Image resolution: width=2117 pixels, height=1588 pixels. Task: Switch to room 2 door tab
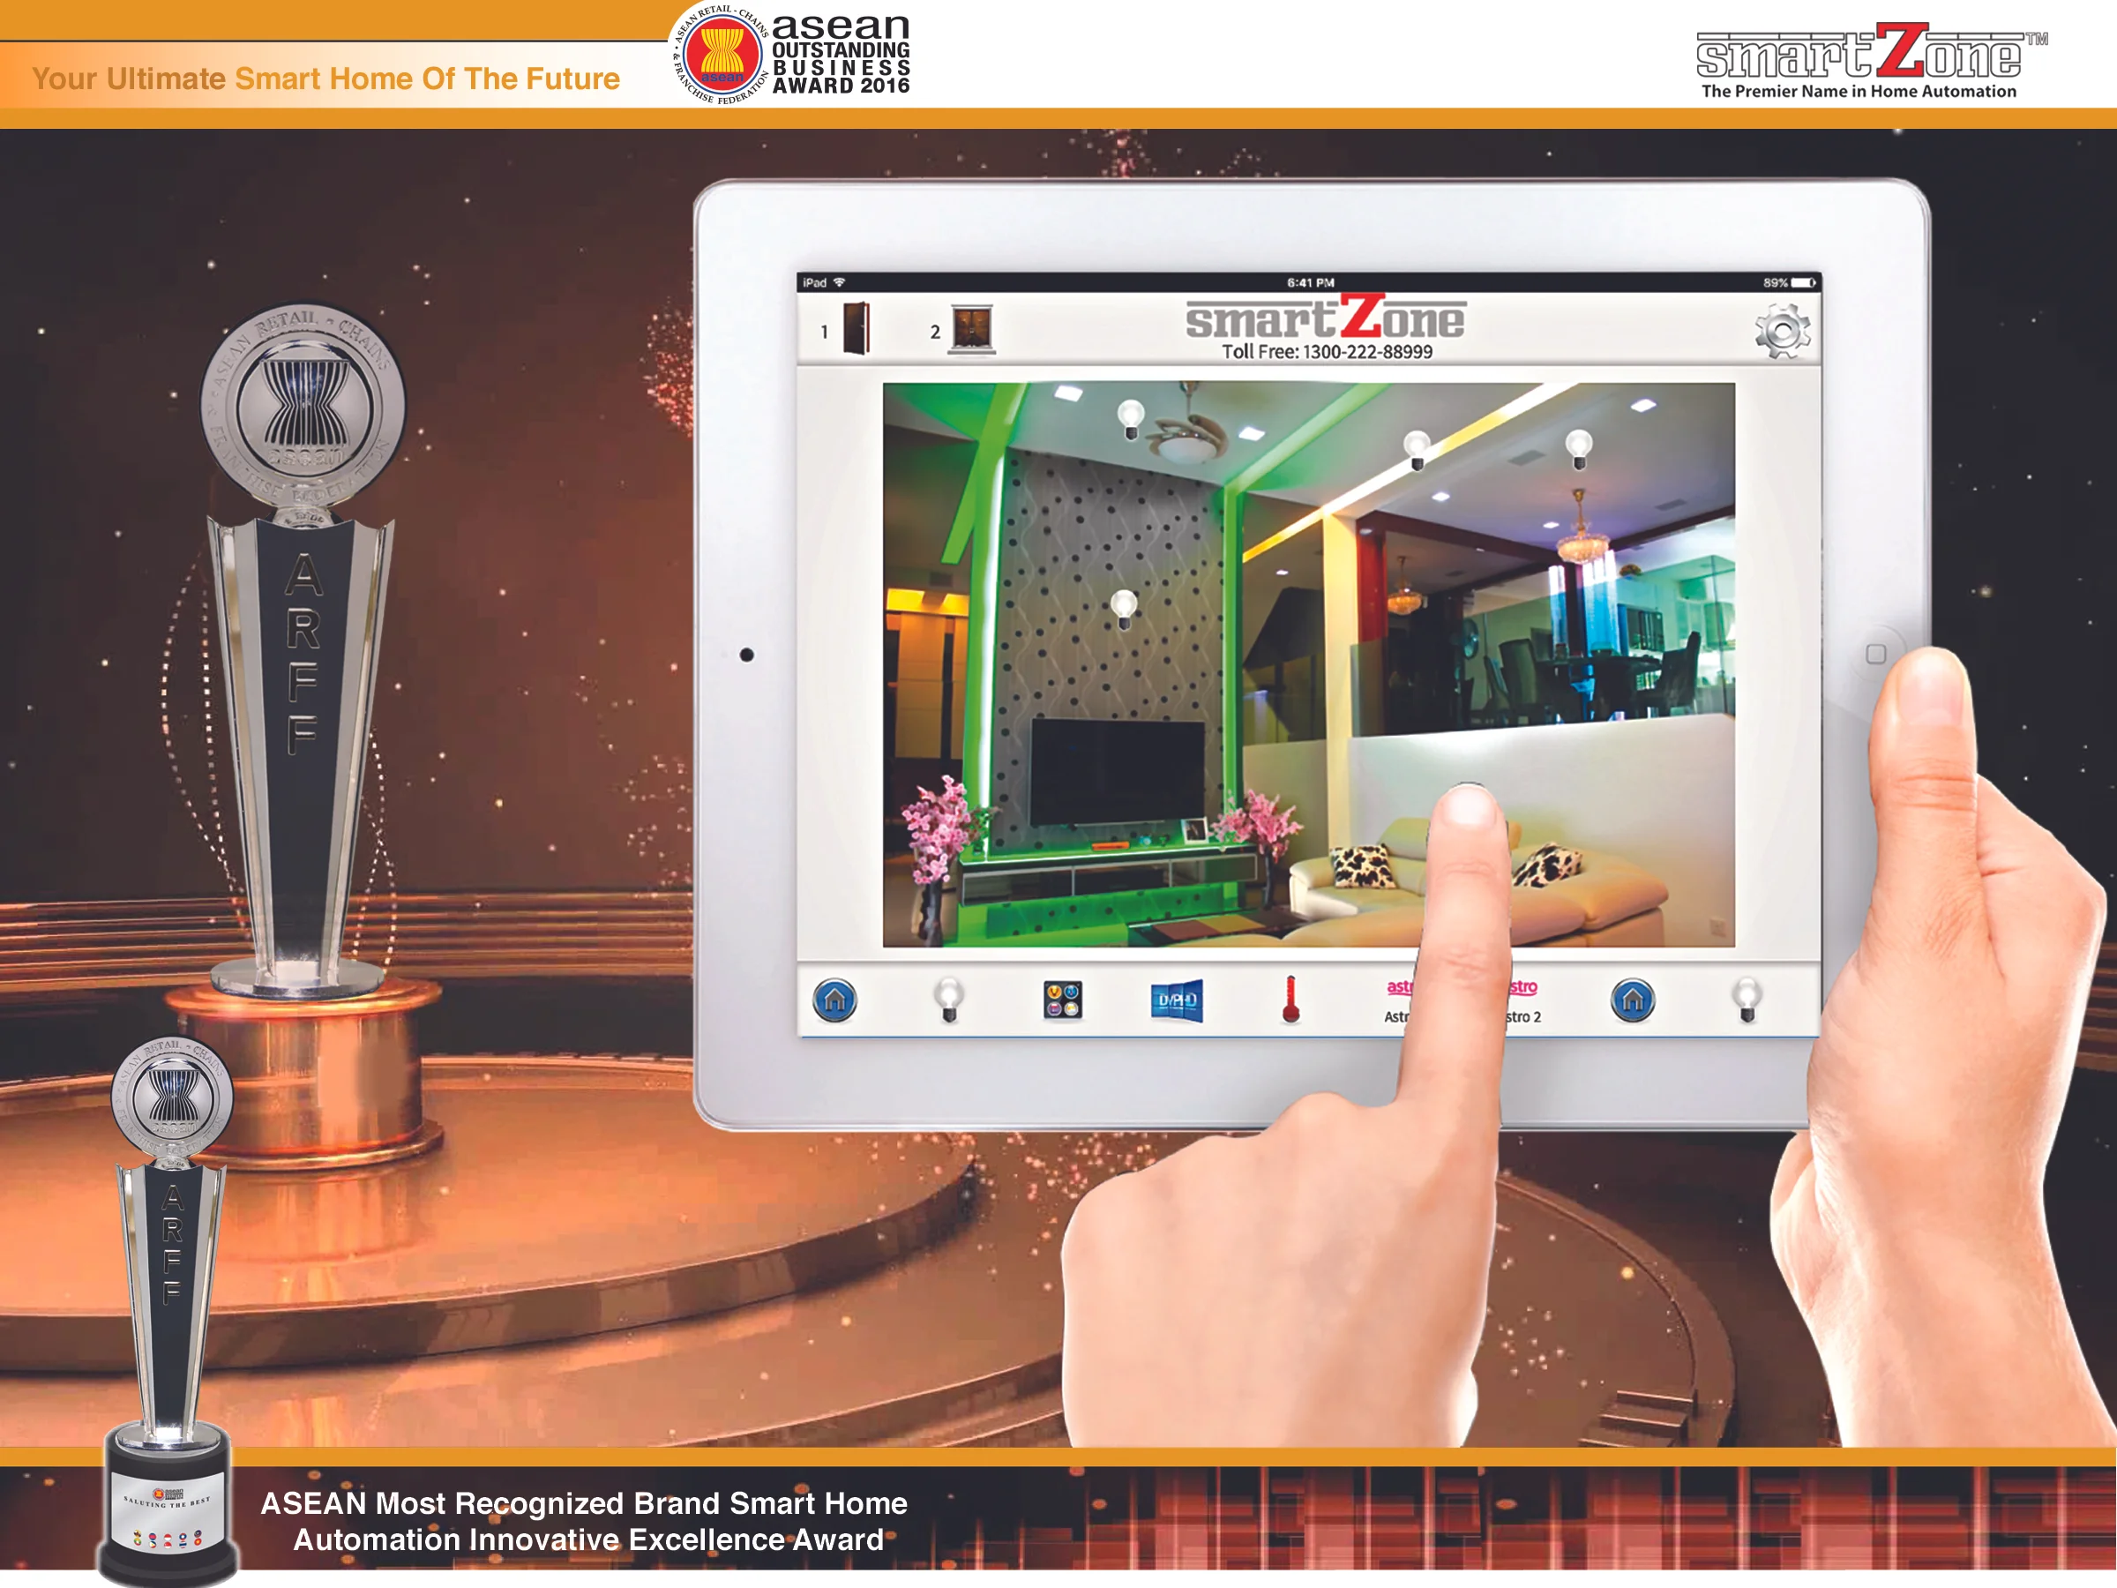click(x=971, y=329)
